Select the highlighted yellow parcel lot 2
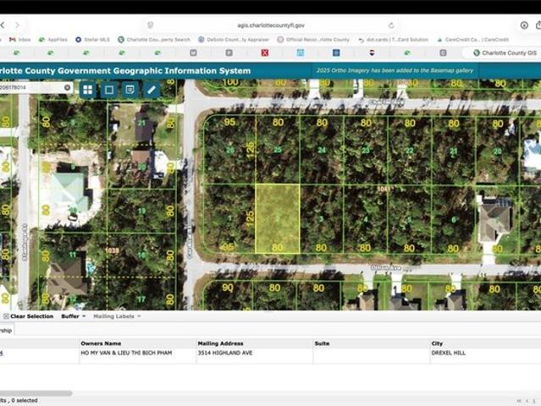The width and height of the screenshot is (541, 406). point(278,218)
